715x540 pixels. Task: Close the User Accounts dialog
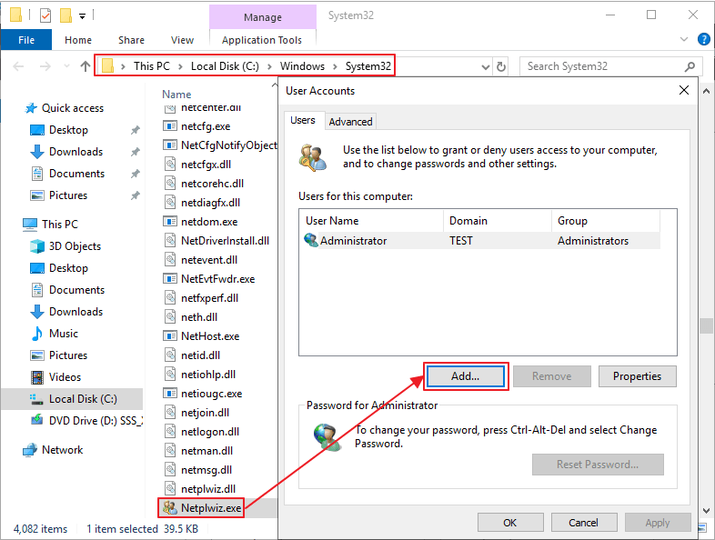pyautogui.click(x=683, y=90)
